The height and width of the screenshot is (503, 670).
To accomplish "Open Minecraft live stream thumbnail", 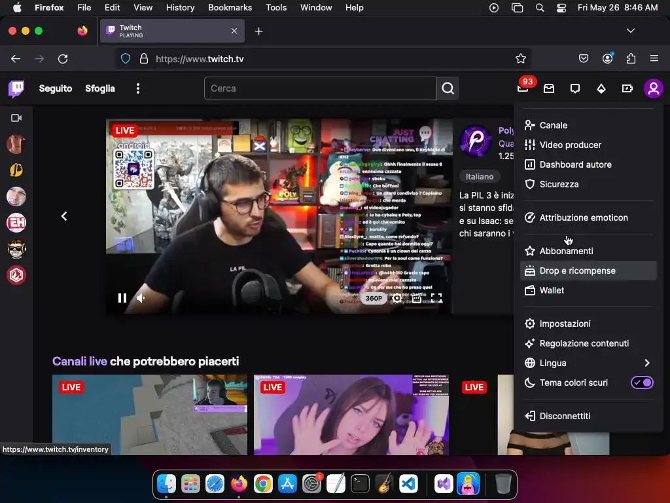I will (x=150, y=415).
